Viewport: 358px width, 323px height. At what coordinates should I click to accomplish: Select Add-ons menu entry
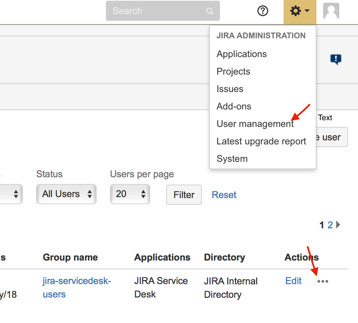[x=234, y=106]
